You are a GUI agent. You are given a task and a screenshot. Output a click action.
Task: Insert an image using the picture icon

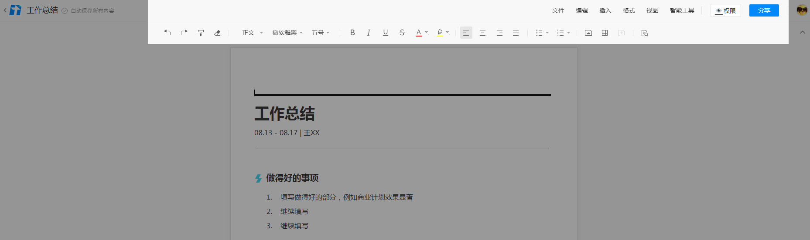(588, 33)
